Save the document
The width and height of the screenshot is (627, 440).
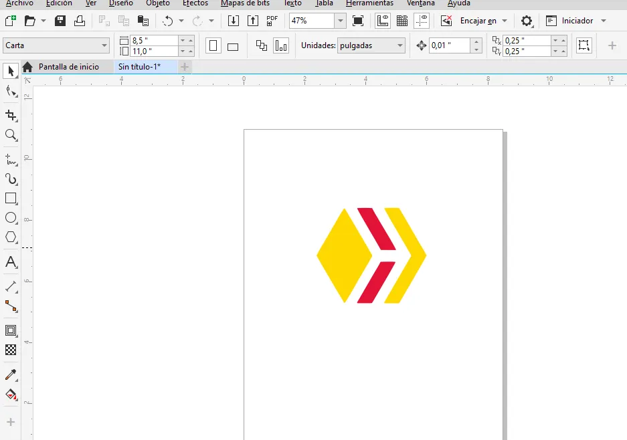tap(60, 21)
